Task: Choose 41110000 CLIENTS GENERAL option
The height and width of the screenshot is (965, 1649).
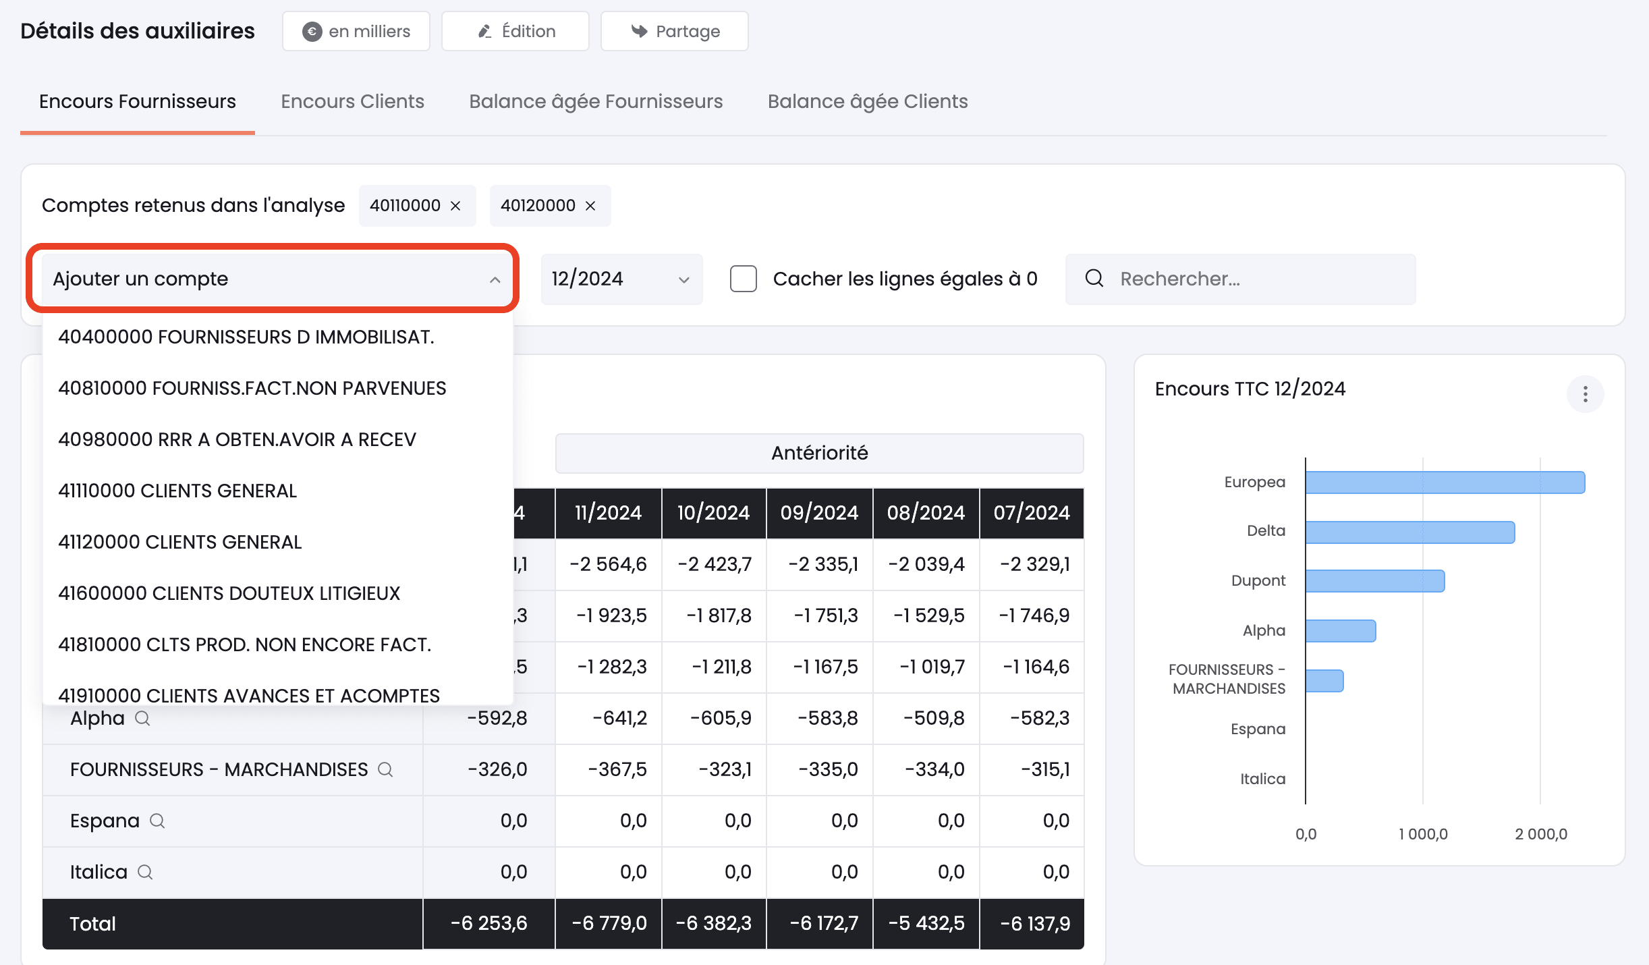Action: [278, 491]
